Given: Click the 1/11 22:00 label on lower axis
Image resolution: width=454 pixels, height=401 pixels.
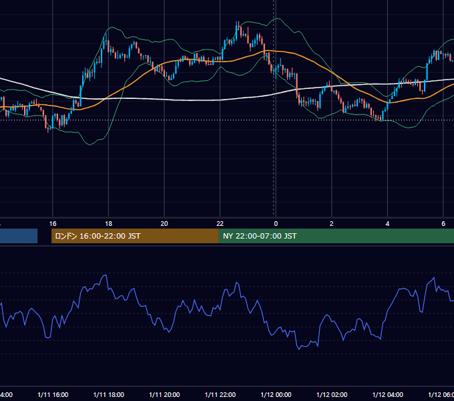Looking at the screenshot, I should click(220, 395).
